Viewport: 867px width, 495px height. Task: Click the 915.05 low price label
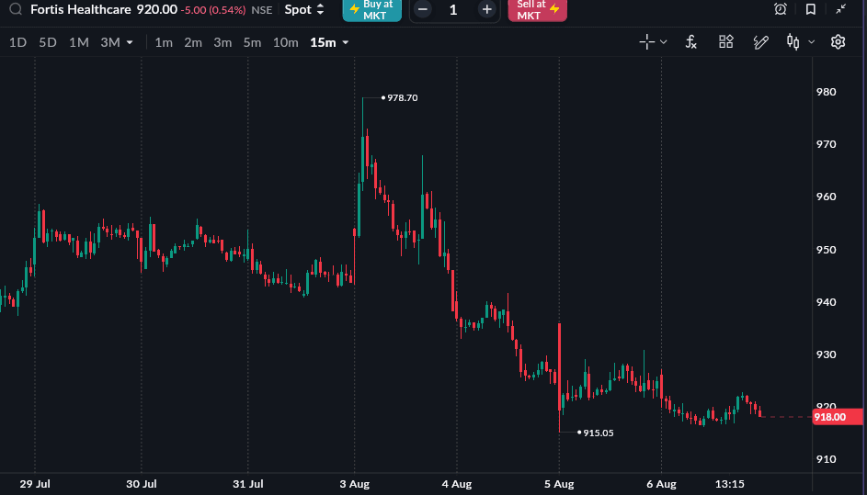coord(599,433)
